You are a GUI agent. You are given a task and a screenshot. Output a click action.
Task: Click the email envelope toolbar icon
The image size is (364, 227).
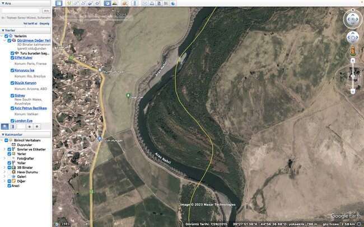coord(144,3)
